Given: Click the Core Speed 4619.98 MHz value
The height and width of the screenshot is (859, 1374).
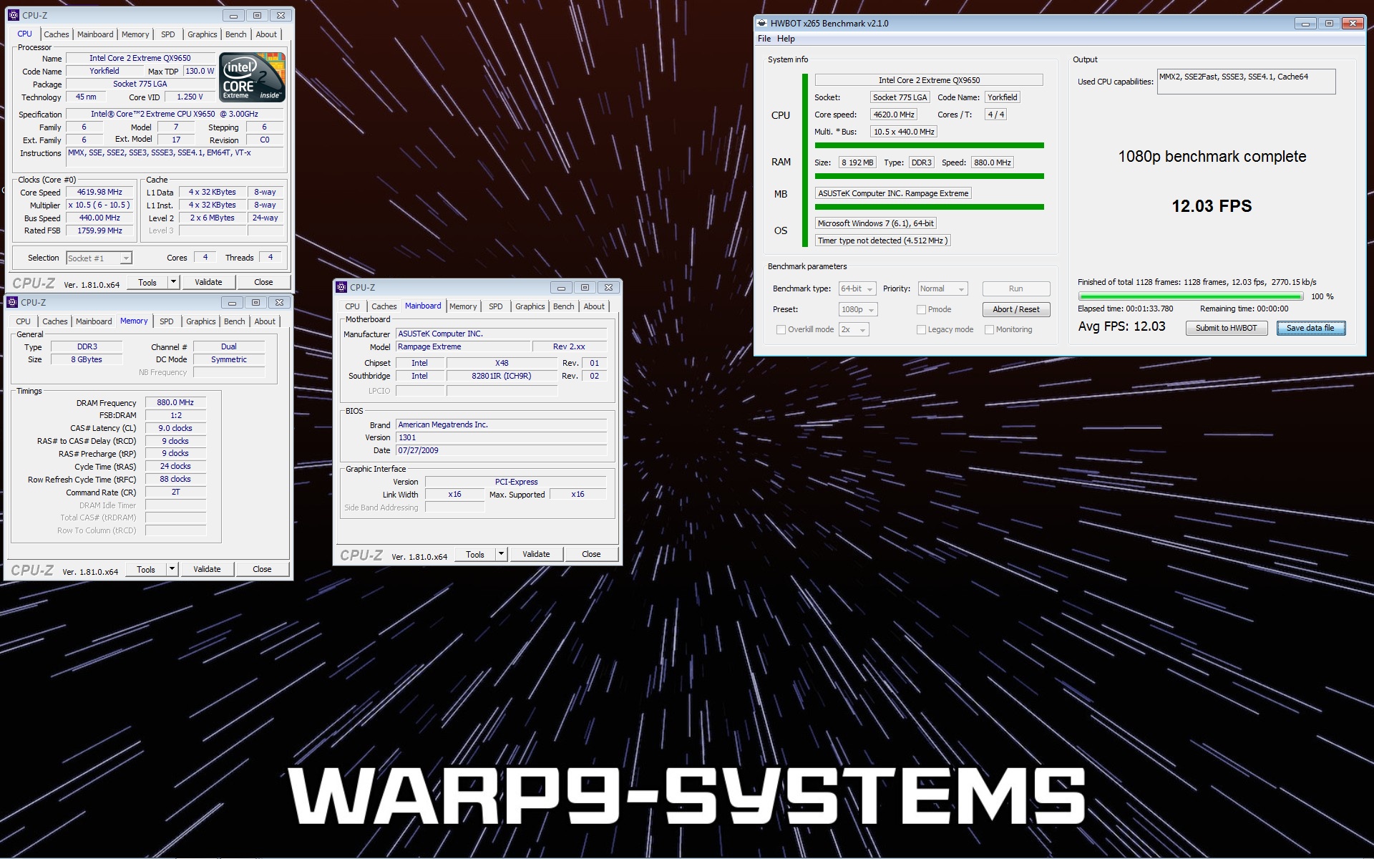Looking at the screenshot, I should [x=100, y=192].
